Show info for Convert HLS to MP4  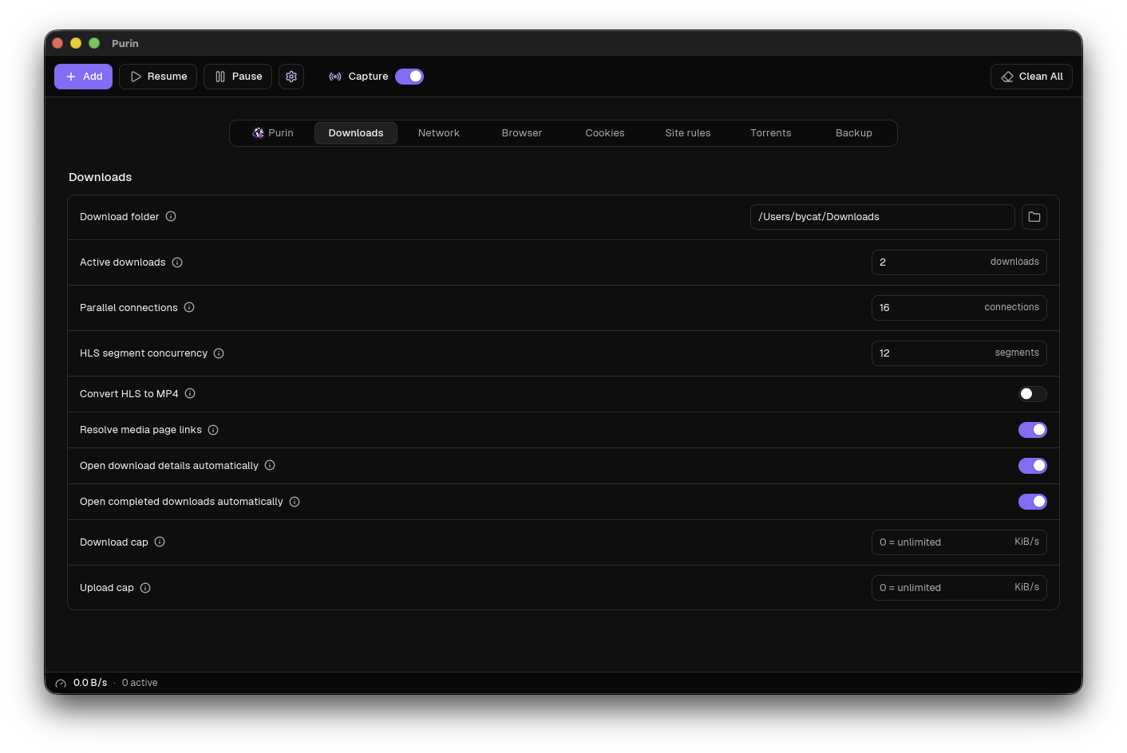click(190, 393)
